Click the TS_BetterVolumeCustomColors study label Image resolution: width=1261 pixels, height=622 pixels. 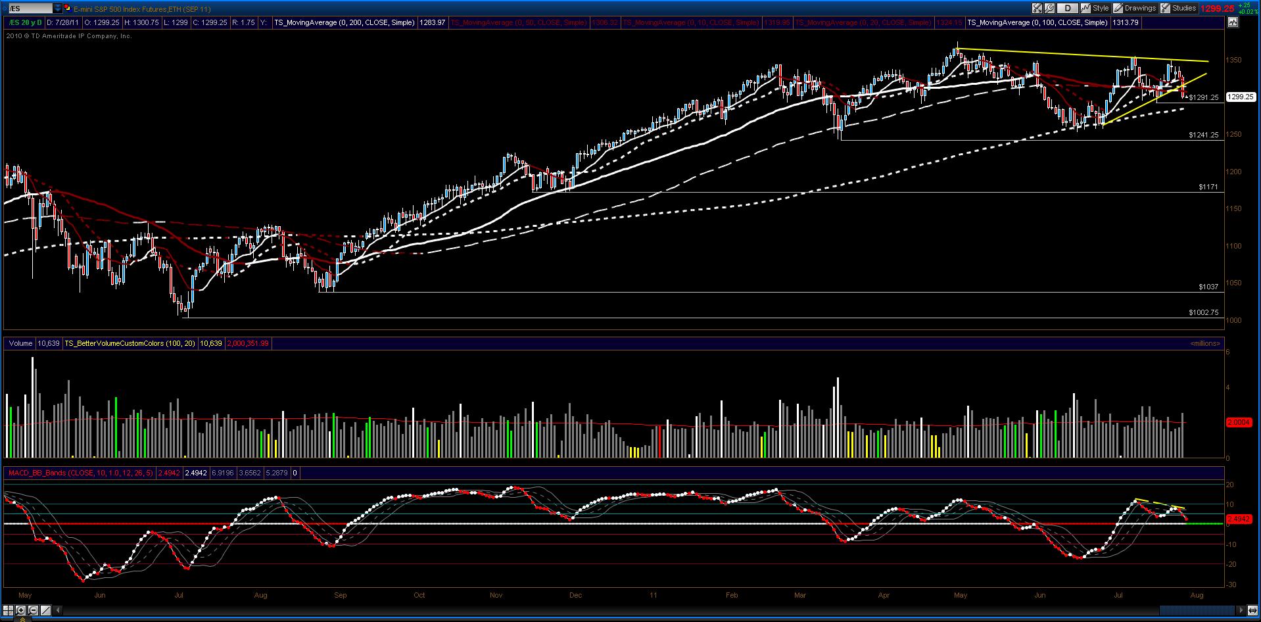(x=130, y=343)
